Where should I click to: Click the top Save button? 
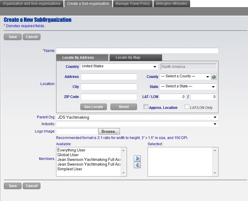coord(13,37)
